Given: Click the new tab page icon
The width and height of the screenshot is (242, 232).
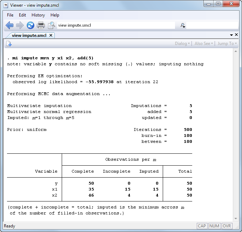Looking at the screenshot, I should pos(9,44).
